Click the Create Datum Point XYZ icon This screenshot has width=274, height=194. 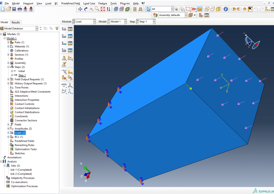[x=64, y=85]
